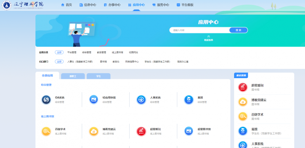Screen dimensions: 305x148
Task: Launch 人事系统 icon under 综合管理
Action: tap(141, 100)
